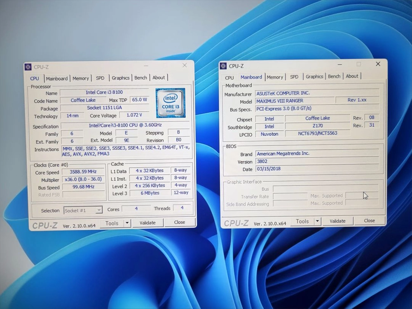Open the Socket #1 selection dropdown
This screenshot has height=309, width=412.
pos(83,211)
